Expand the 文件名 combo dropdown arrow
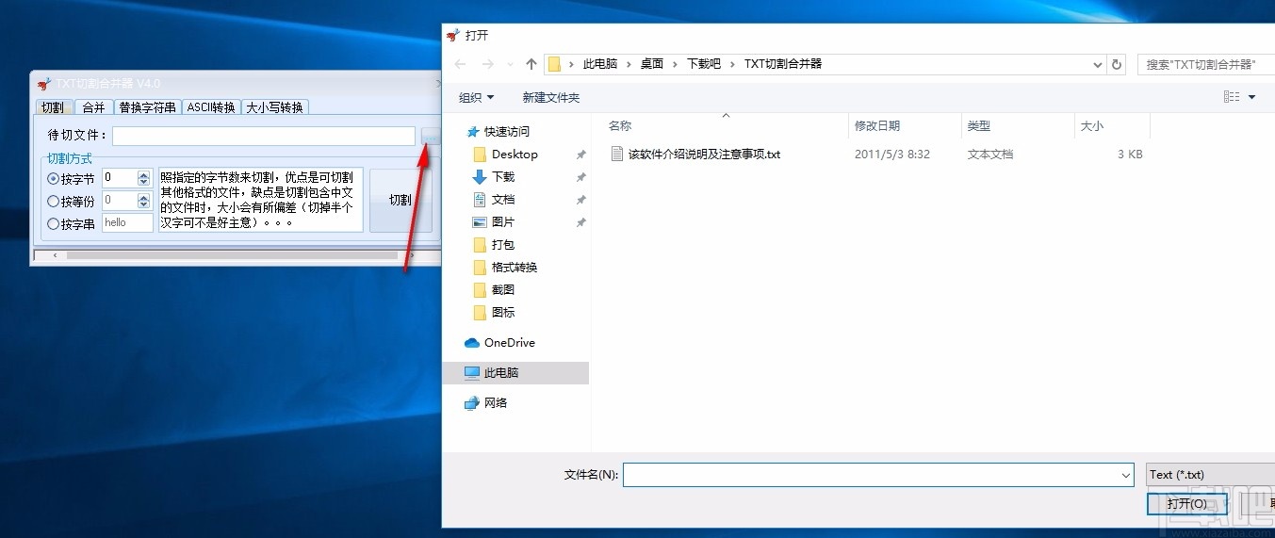This screenshot has width=1275, height=538. click(x=1125, y=476)
